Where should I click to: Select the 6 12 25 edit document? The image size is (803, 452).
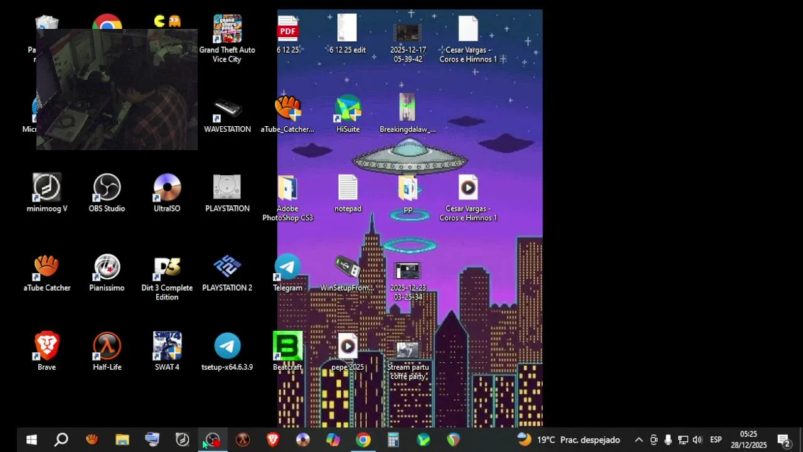348,35
